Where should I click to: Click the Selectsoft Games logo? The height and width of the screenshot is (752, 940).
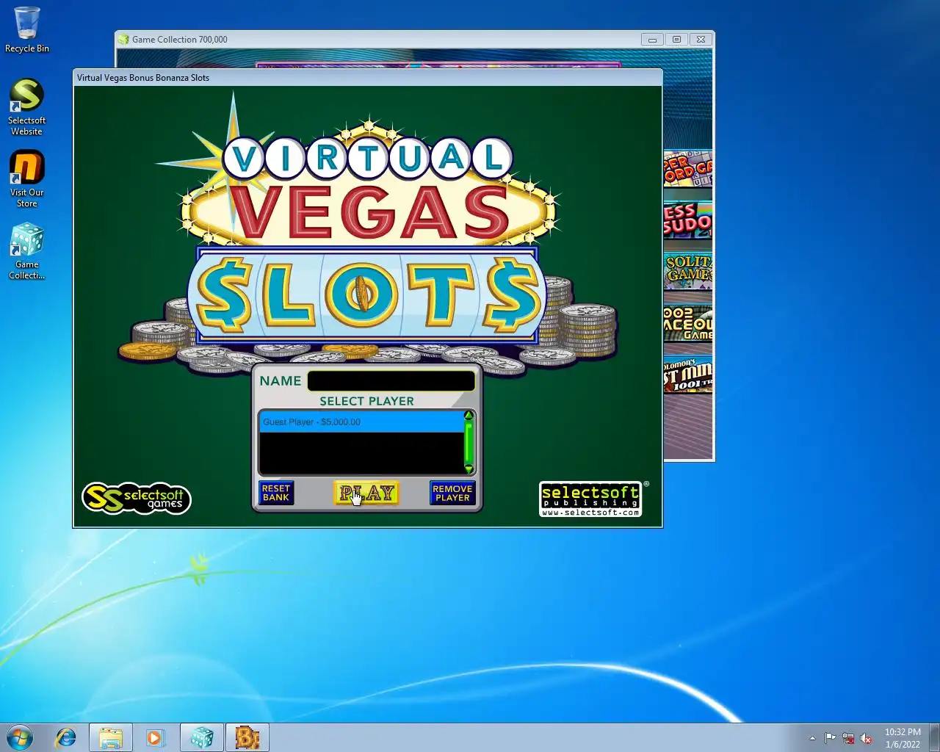pyautogui.click(x=137, y=498)
